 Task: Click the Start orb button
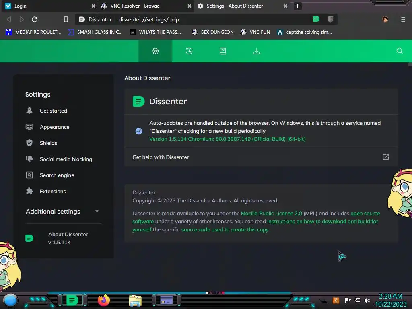[10, 301]
